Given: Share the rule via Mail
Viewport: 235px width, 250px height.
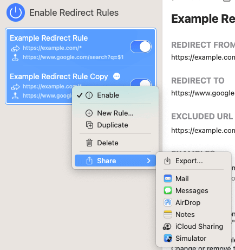Looking at the screenshot, I should point(193,178).
